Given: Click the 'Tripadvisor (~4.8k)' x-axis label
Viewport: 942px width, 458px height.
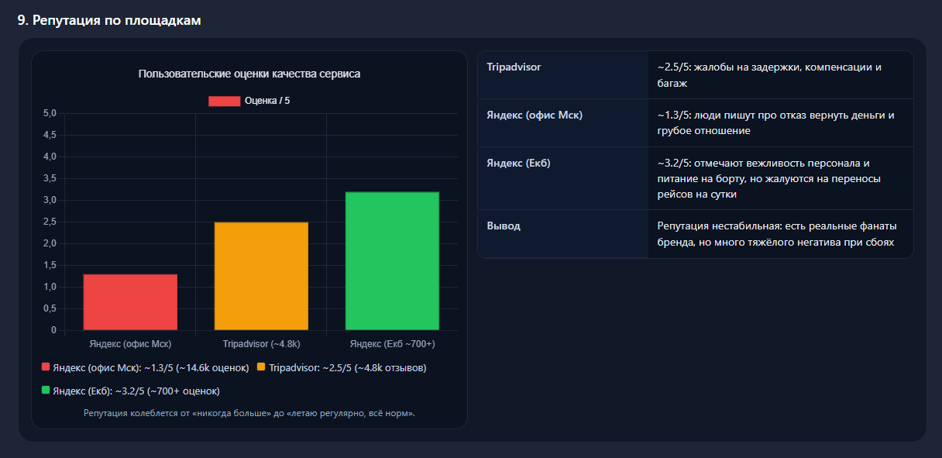Looking at the screenshot, I should tap(261, 344).
